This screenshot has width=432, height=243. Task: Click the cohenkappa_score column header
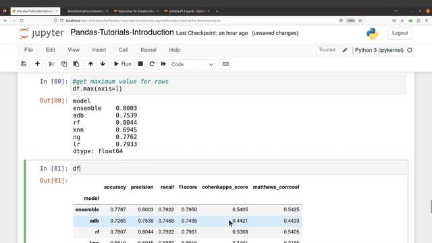225,187
